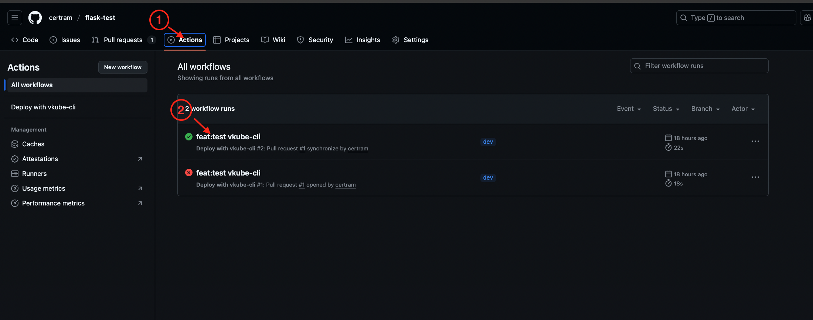Open Usage metrics external link arrow
813x320 pixels.
(x=140, y=188)
